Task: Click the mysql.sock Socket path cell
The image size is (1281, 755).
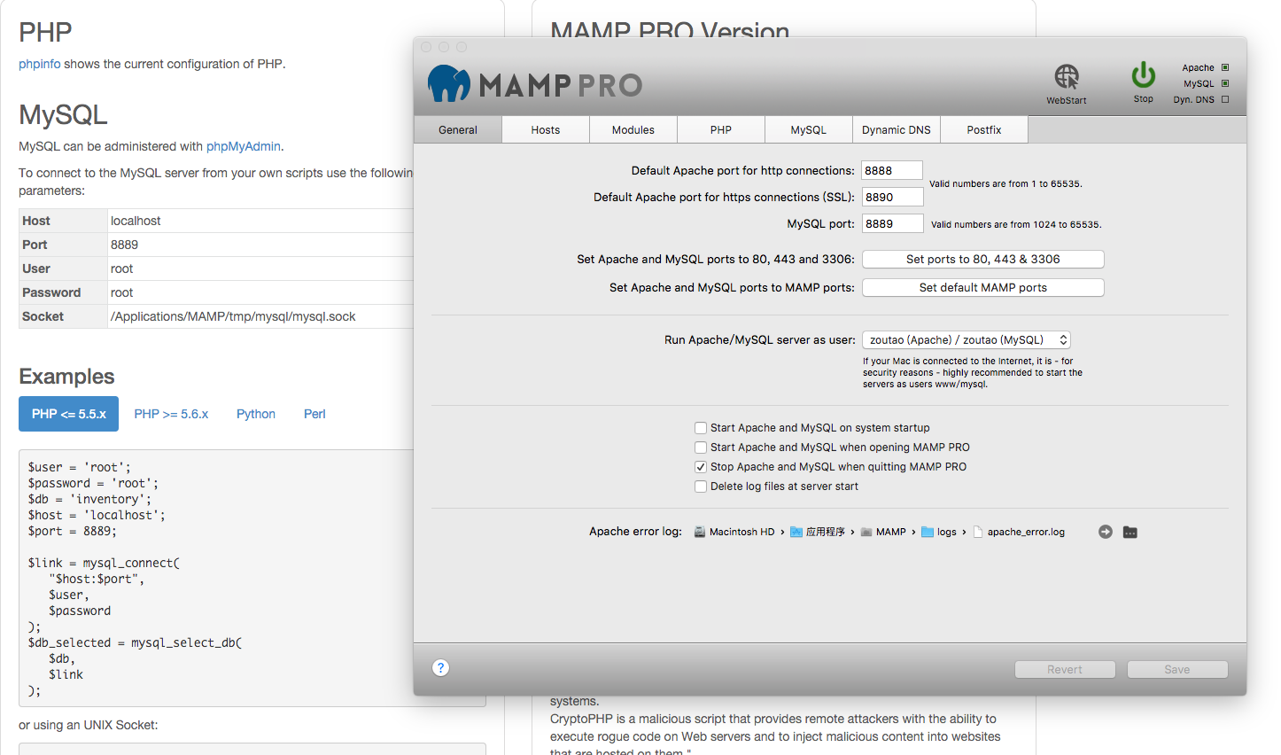Action: tap(260, 316)
